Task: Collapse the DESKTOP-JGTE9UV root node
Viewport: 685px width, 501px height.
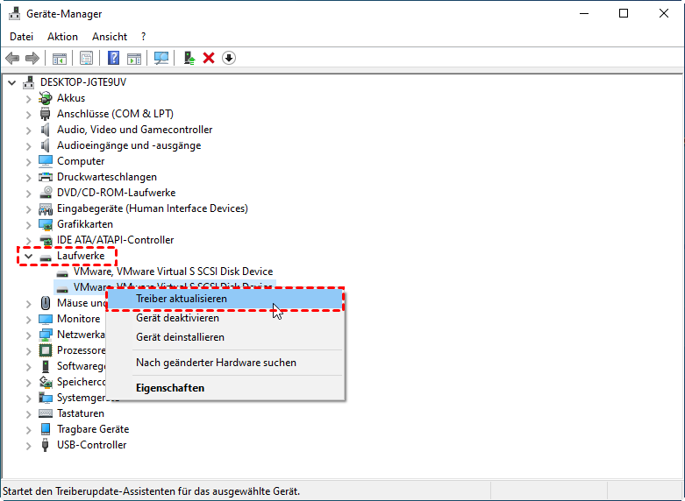Action: click(11, 82)
